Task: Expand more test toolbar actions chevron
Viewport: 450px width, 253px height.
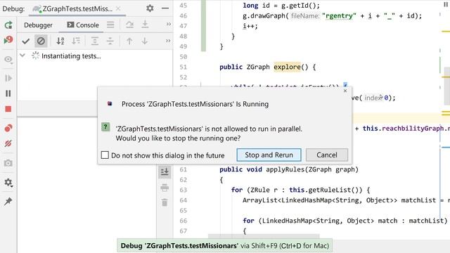Action: [x=168, y=41]
